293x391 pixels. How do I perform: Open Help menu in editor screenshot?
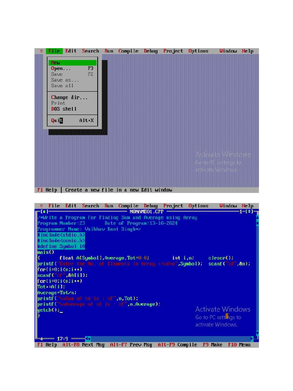click(x=247, y=206)
